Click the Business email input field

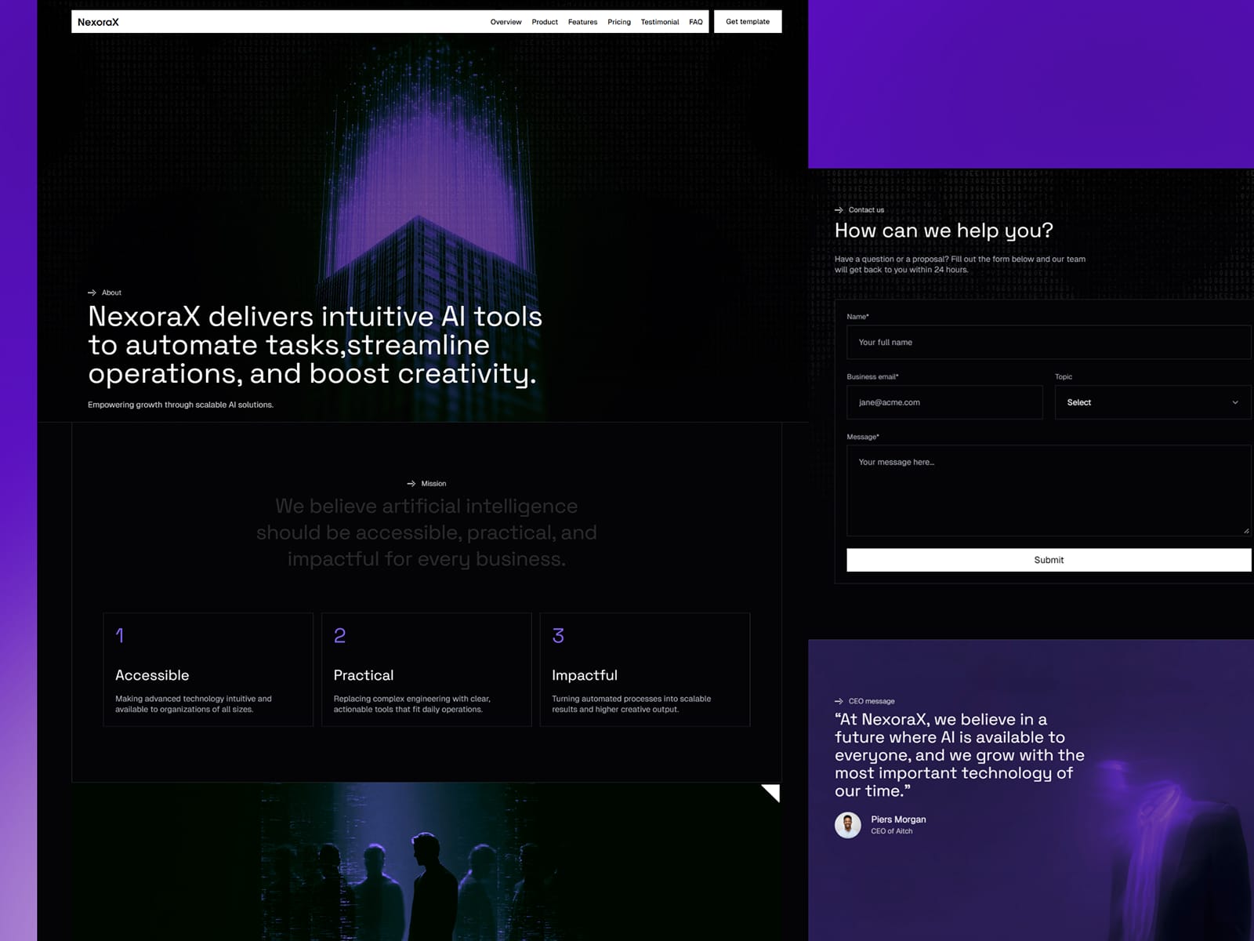[x=944, y=402]
